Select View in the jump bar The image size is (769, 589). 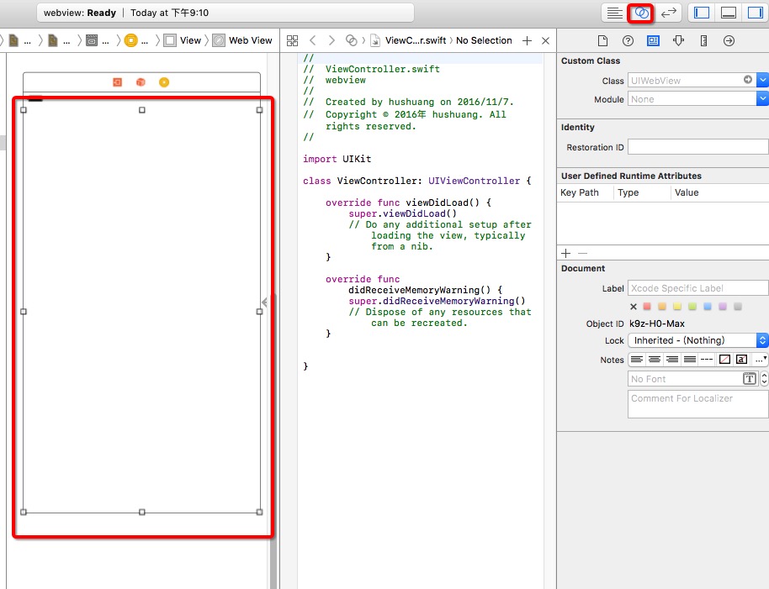coord(183,40)
